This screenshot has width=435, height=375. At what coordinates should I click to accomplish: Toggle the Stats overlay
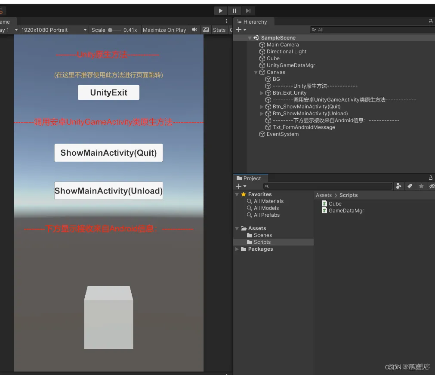(219, 30)
